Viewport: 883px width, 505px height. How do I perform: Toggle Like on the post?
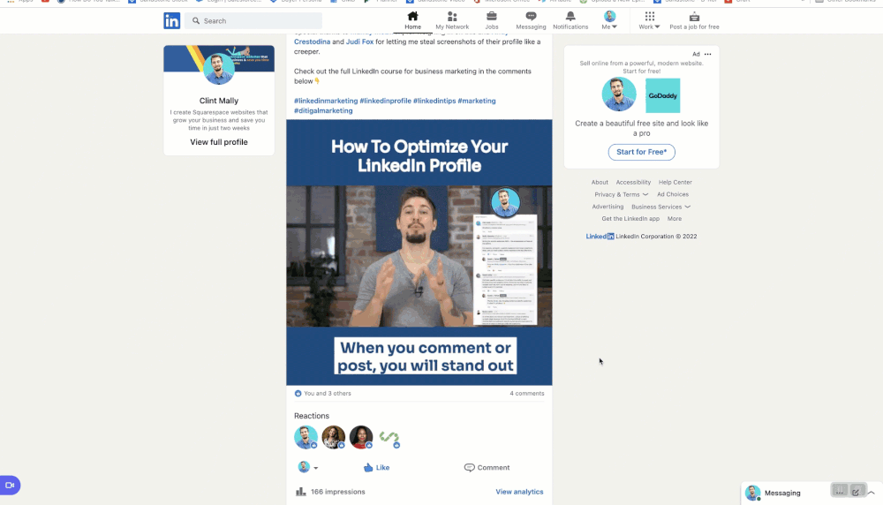pyautogui.click(x=376, y=467)
